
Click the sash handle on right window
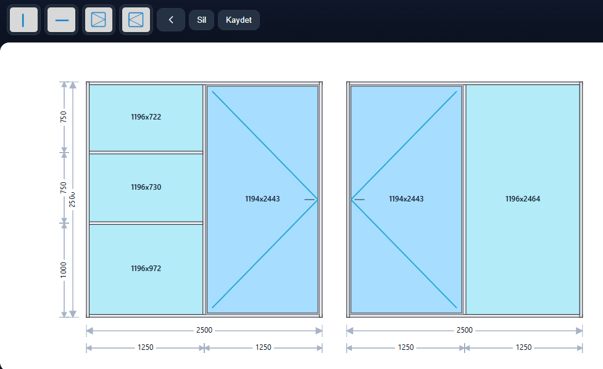(x=359, y=200)
